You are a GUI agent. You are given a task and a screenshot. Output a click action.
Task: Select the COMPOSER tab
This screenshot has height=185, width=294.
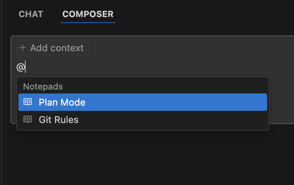click(88, 14)
